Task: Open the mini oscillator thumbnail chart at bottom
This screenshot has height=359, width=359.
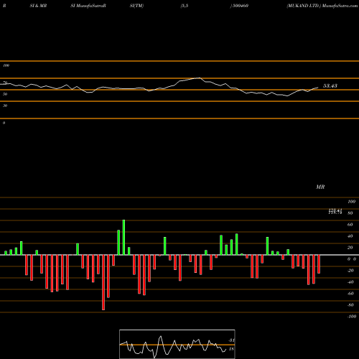Action: click(177, 344)
